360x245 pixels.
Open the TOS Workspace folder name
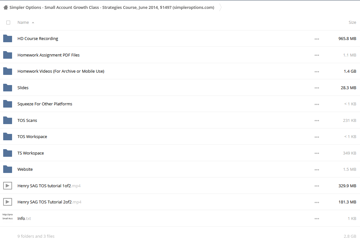[x=32, y=136]
